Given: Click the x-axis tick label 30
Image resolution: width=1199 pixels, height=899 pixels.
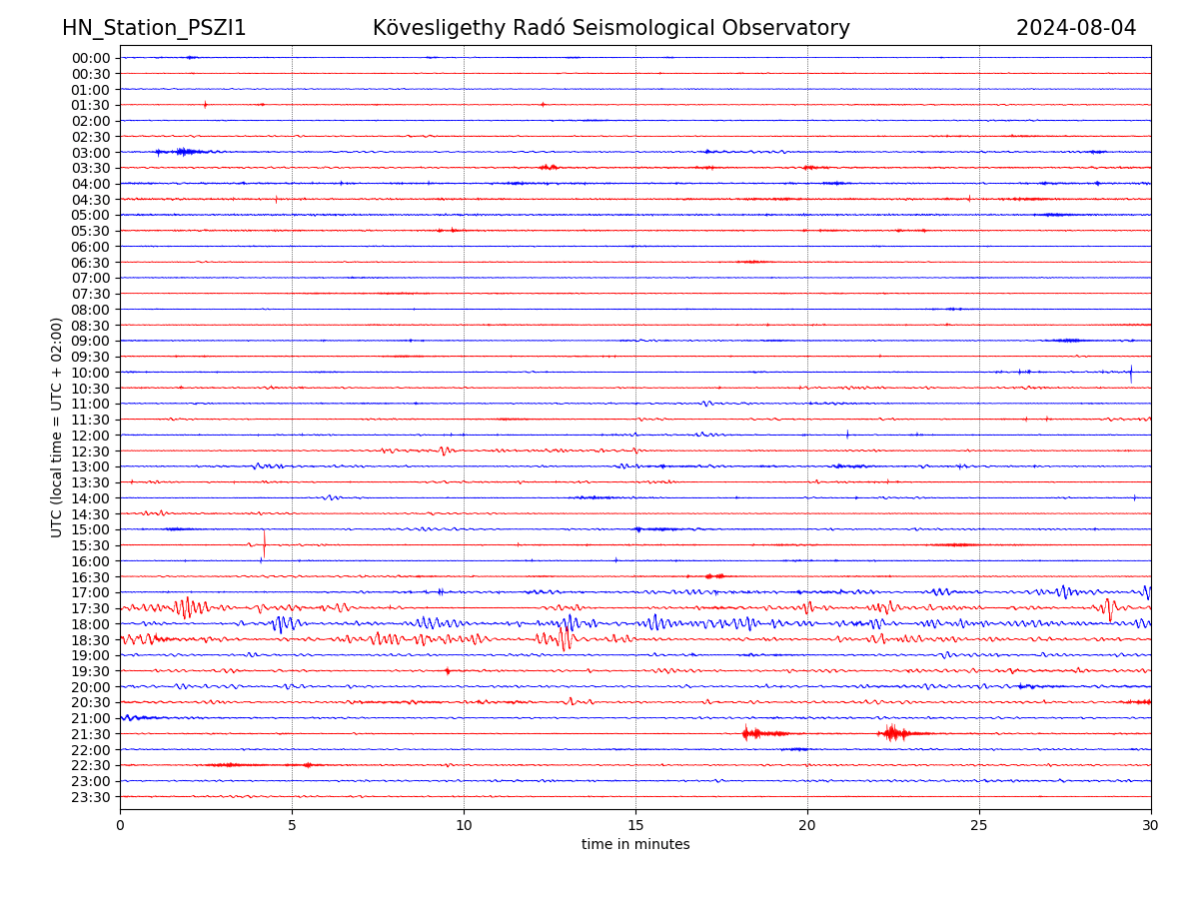Looking at the screenshot, I should pos(1150,826).
